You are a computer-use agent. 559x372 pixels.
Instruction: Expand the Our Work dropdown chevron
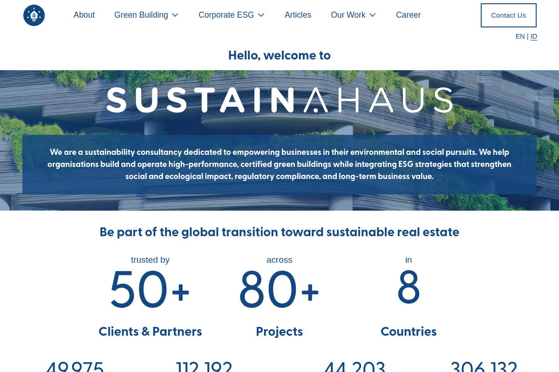click(373, 15)
